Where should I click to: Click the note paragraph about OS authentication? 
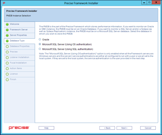pyautogui.click(x=96, y=56)
